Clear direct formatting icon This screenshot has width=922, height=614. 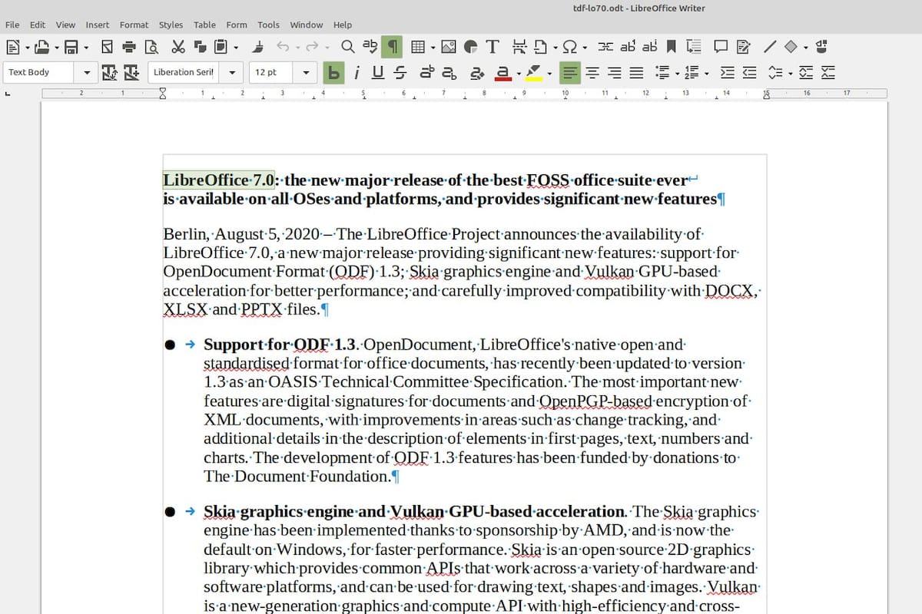pyautogui.click(x=477, y=73)
